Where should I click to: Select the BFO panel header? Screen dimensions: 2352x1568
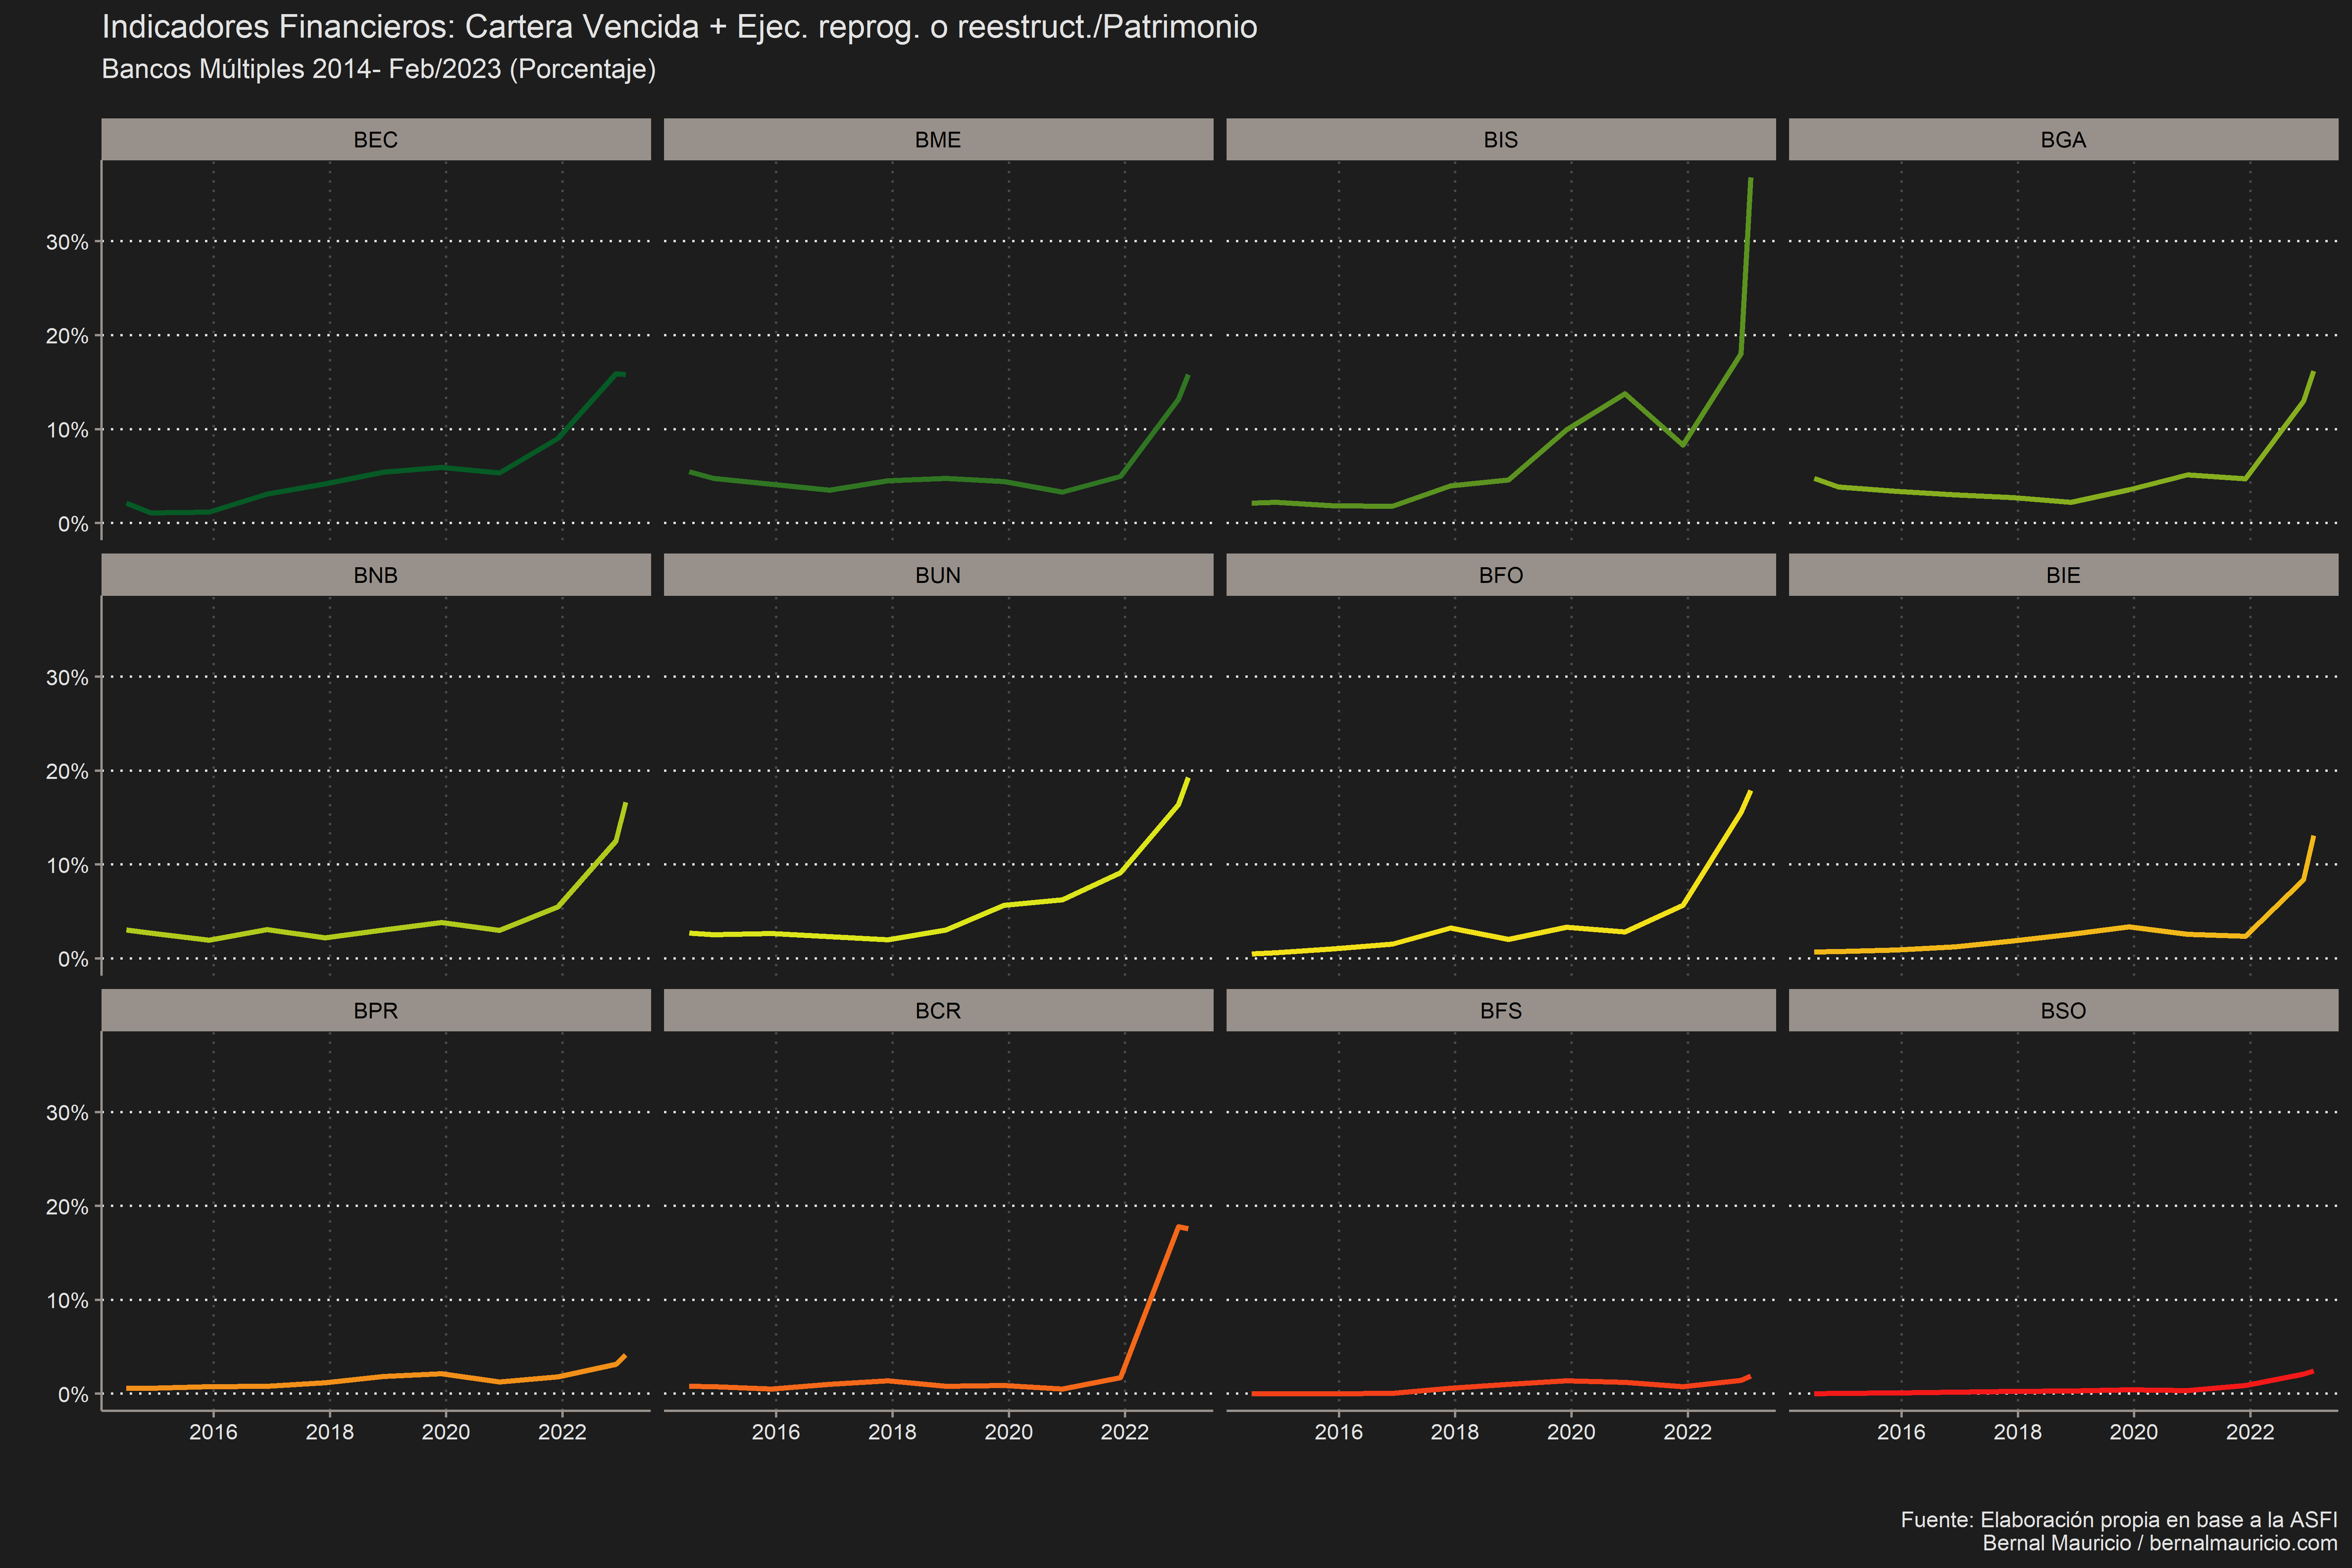click(x=1501, y=575)
